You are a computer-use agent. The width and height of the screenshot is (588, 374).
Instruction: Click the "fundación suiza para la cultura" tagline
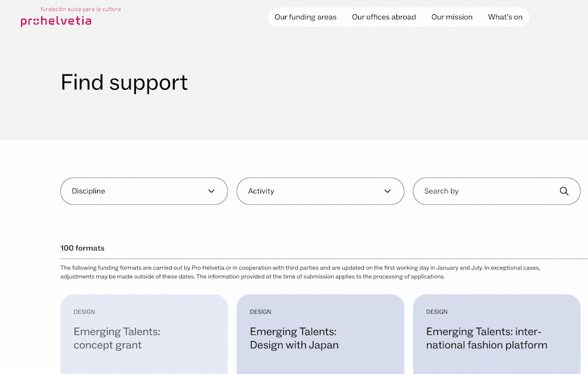pyautogui.click(x=81, y=9)
